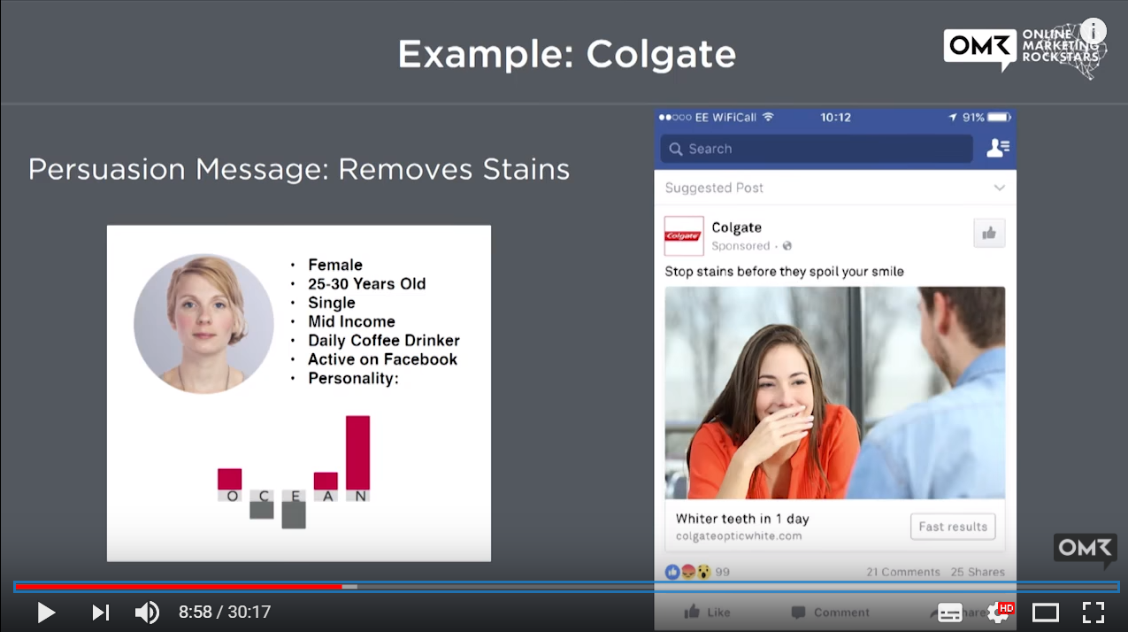Click the Colgate ad image

point(834,392)
